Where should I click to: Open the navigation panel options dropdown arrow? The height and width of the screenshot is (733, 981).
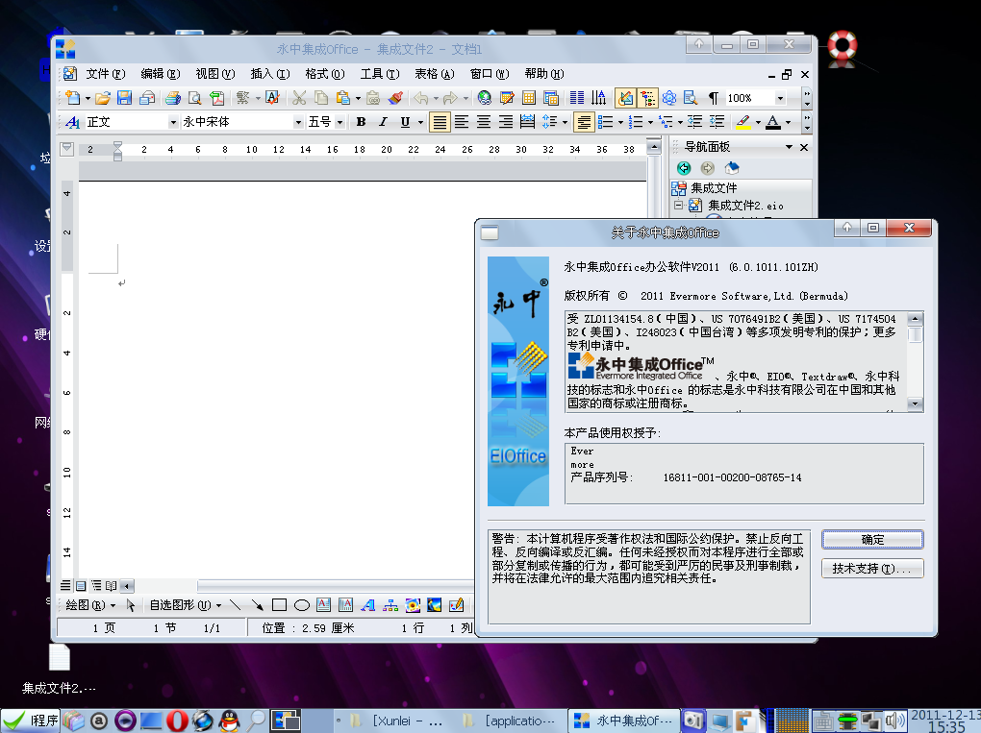789,147
